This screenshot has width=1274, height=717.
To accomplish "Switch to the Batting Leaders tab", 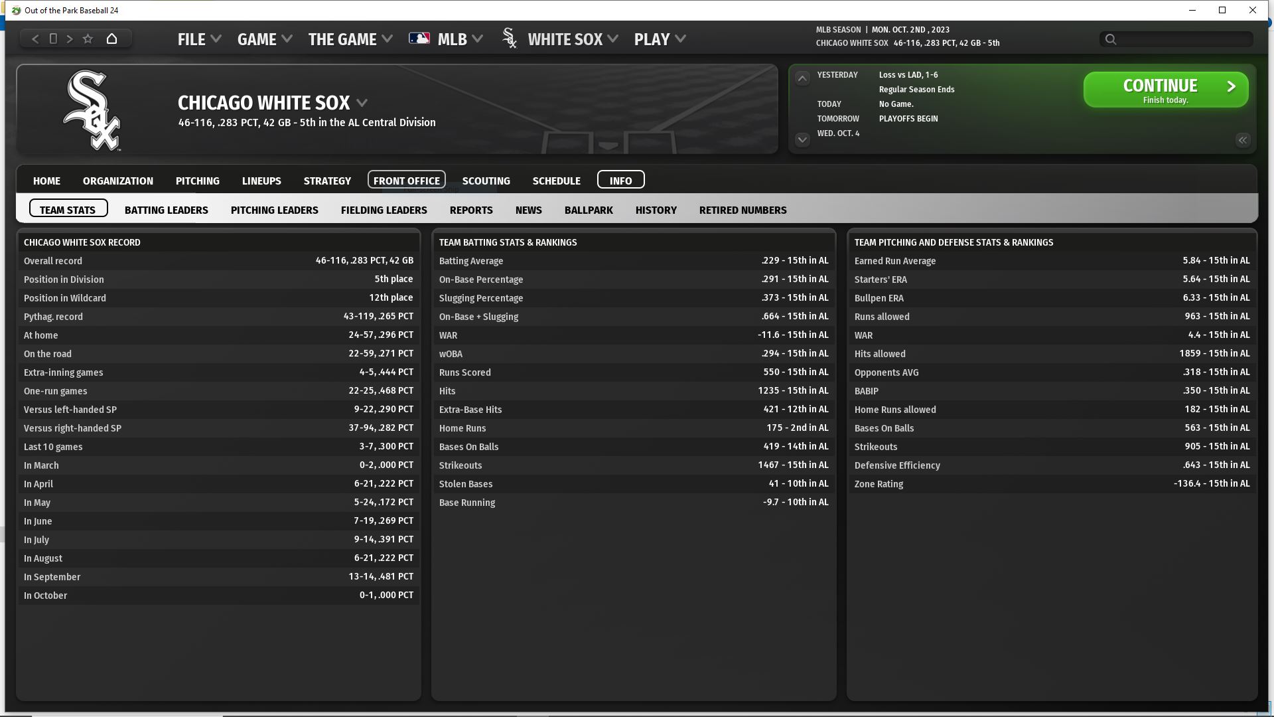I will (166, 210).
